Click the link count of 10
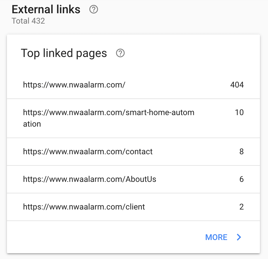 [239, 112]
